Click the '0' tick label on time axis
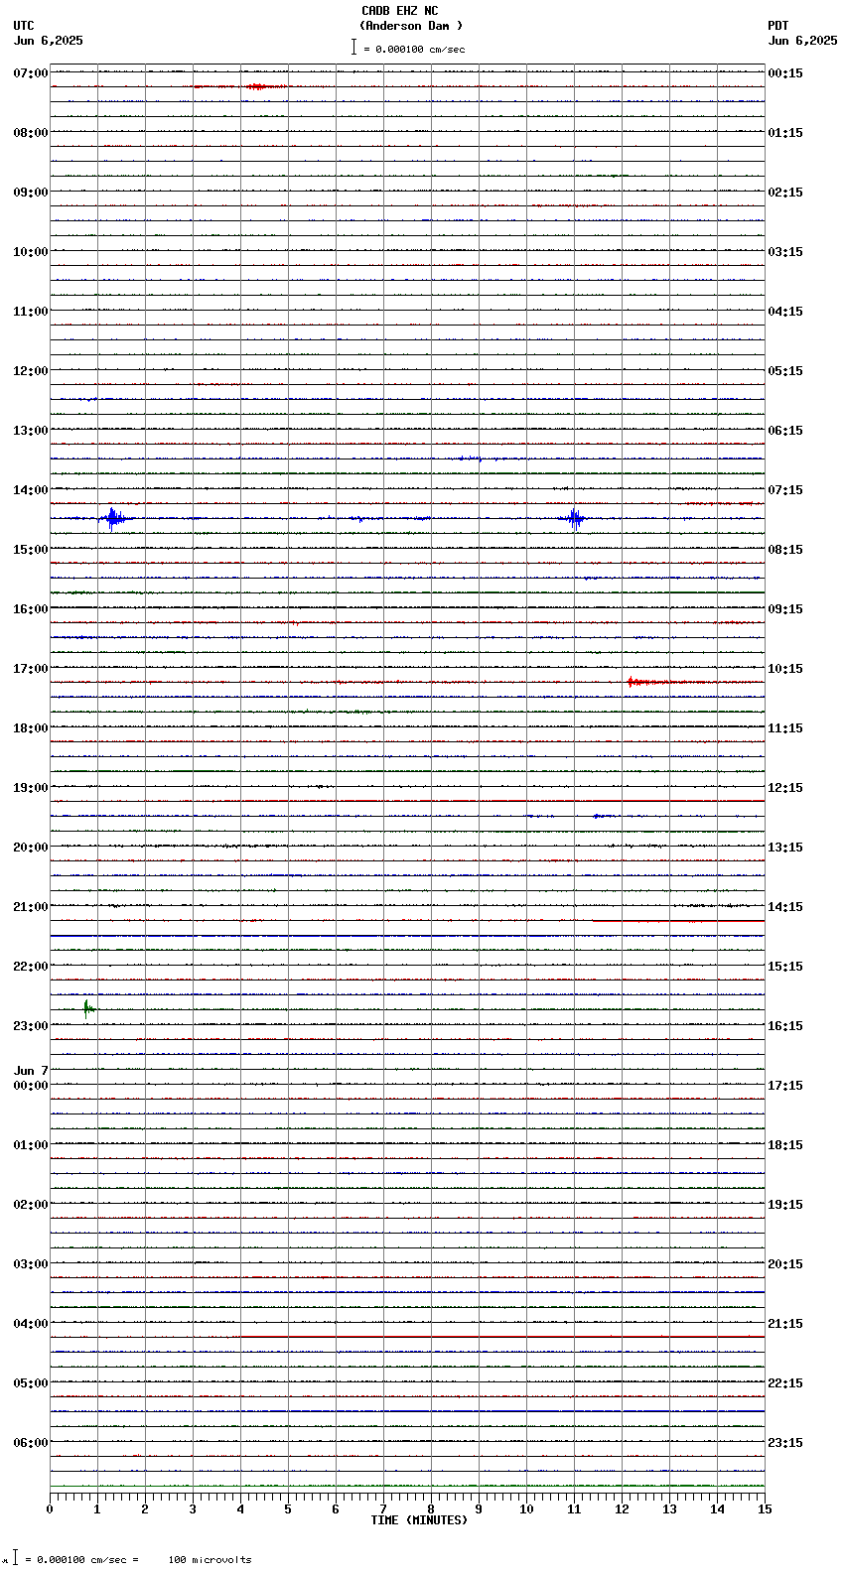Viewport: 844px width, 1572px height. (x=50, y=1509)
